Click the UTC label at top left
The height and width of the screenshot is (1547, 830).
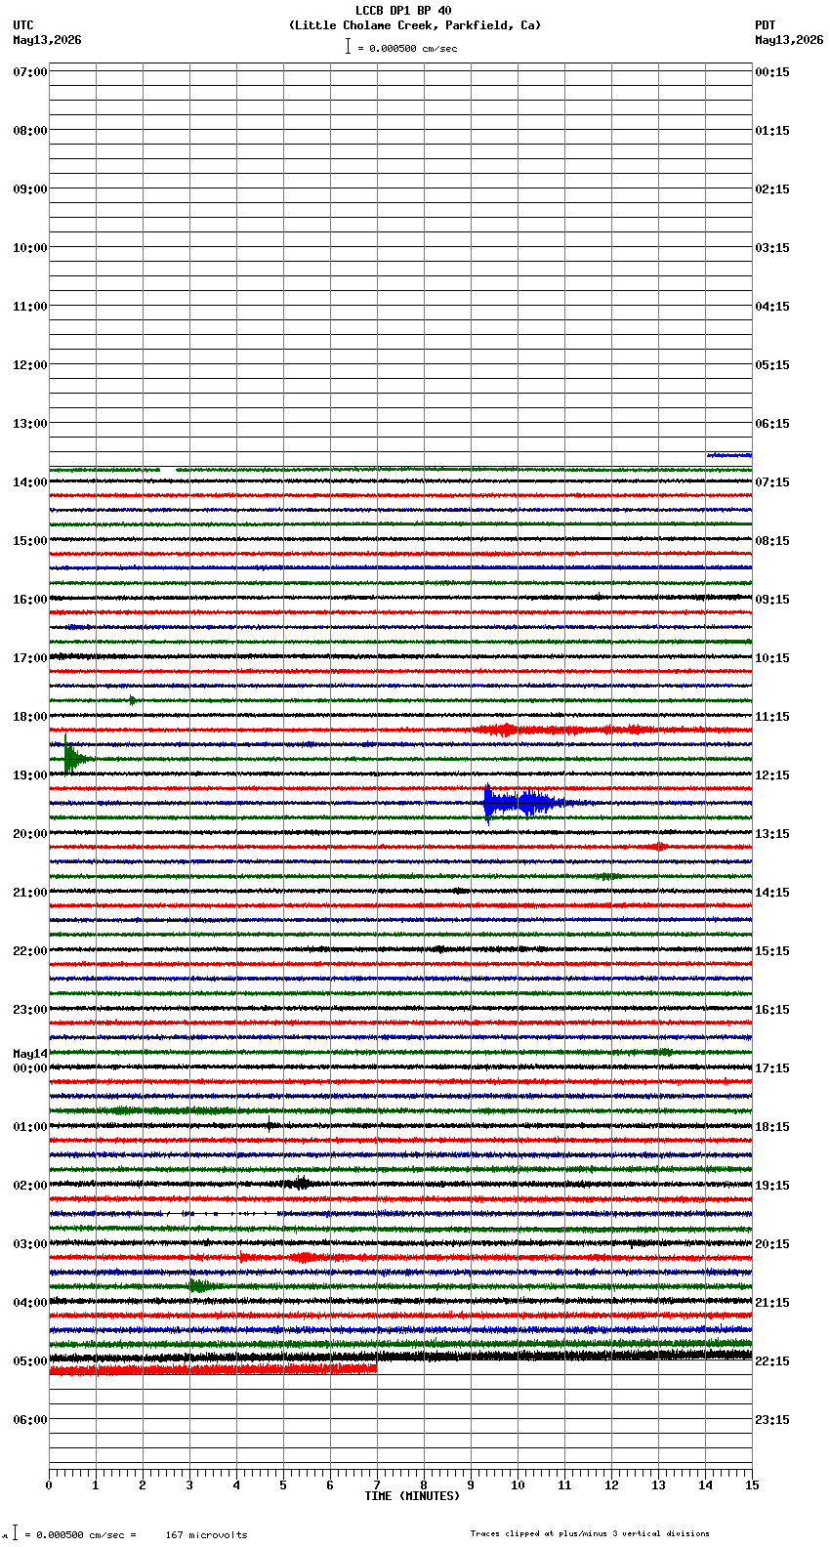coord(23,25)
